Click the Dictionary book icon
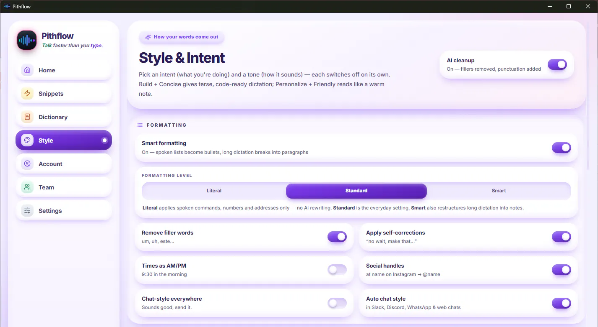Image resolution: width=598 pixels, height=327 pixels. (x=27, y=117)
